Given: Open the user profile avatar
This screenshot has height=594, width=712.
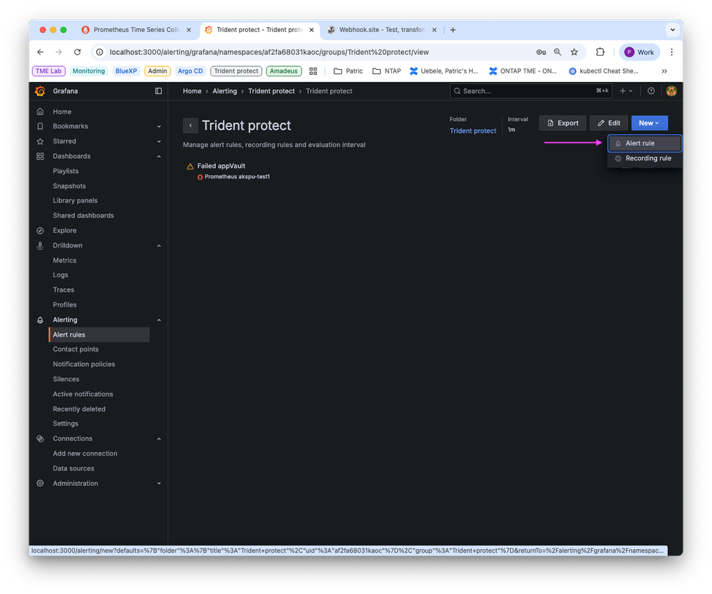Looking at the screenshot, I should [671, 91].
